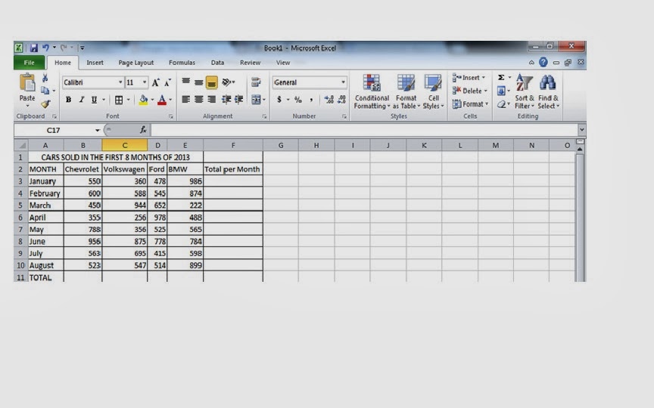Set Top Align vertical alignment

[185, 82]
